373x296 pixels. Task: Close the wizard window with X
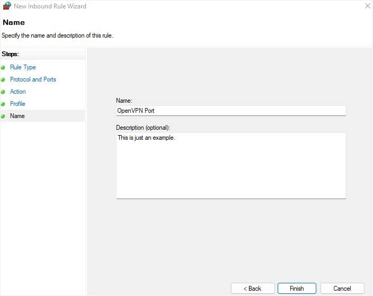coord(368,6)
